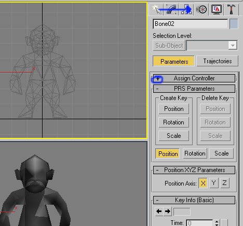This screenshot has width=243, height=226.
Task: Click Create Key Rotation button
Action: [173, 122]
